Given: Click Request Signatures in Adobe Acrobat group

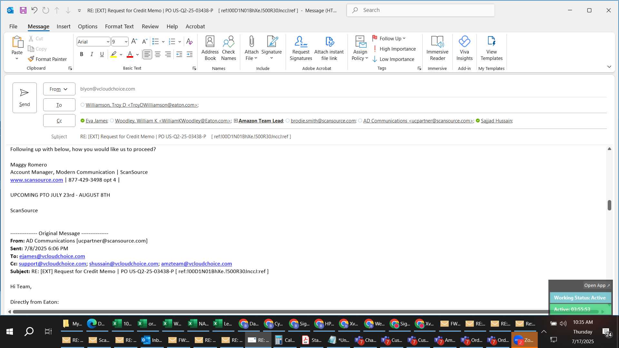Looking at the screenshot, I should [x=301, y=48].
